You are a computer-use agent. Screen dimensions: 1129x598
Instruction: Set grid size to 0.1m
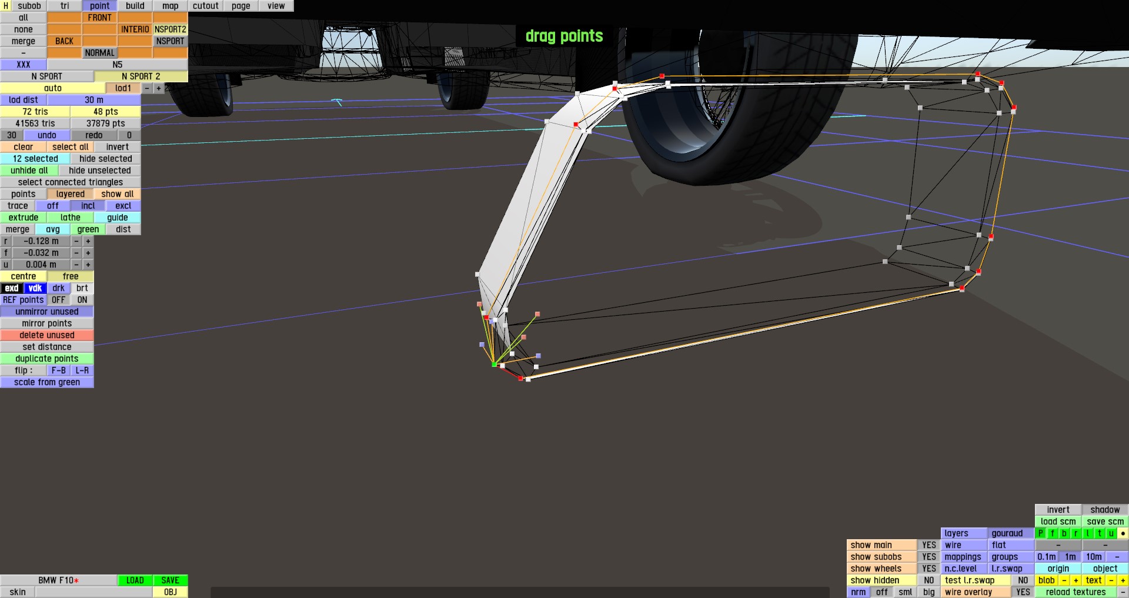click(1047, 557)
